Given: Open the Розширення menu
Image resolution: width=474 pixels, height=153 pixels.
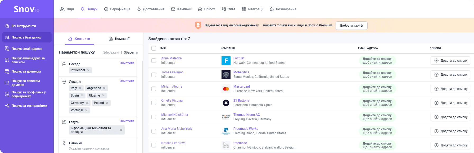Looking at the screenshot, I should coord(283,9).
